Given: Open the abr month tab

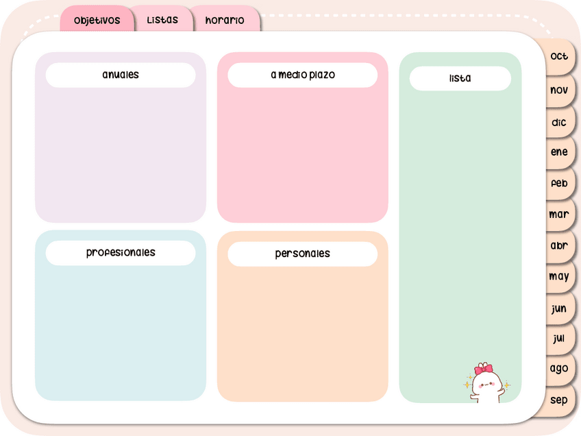Looking at the screenshot, I should [x=559, y=245].
